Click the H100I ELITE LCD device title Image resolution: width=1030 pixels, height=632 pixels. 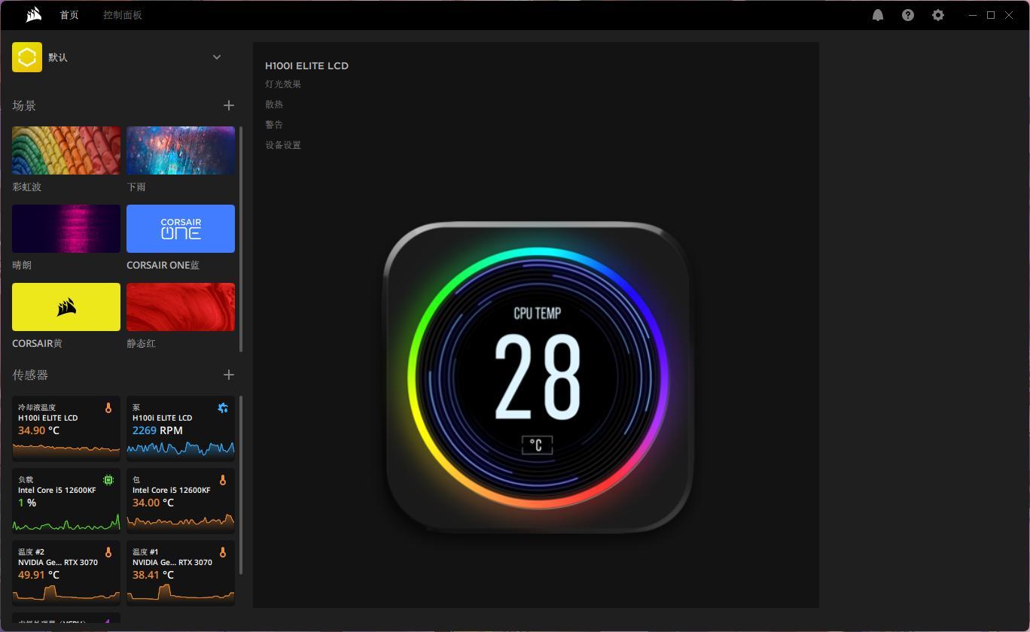[306, 65]
